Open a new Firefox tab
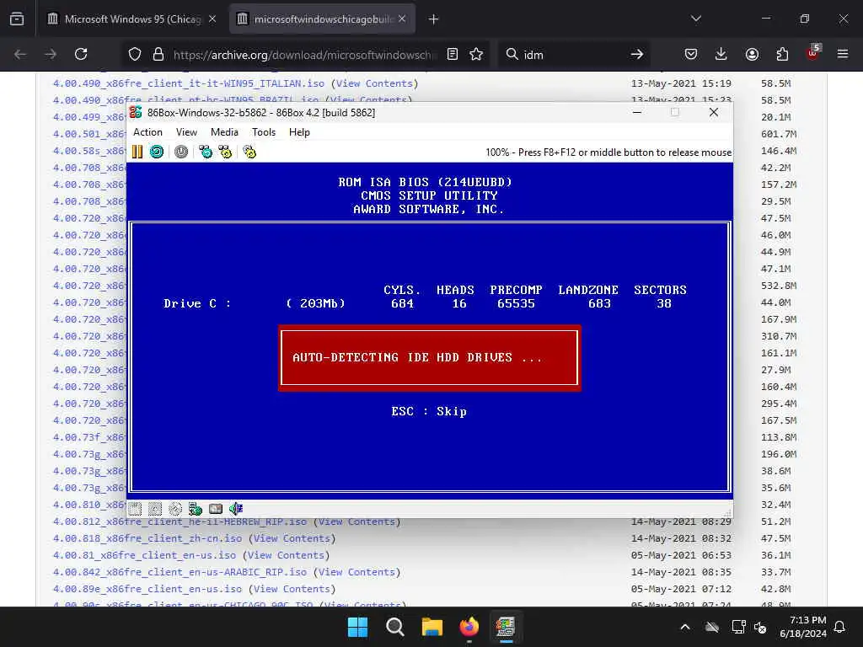Viewport: 863px width, 647px height. [434, 19]
